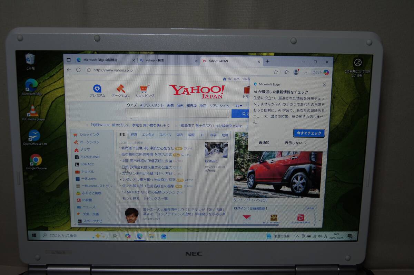Select the IT news tab
The height and width of the screenshot is (275, 414).
[203, 135]
